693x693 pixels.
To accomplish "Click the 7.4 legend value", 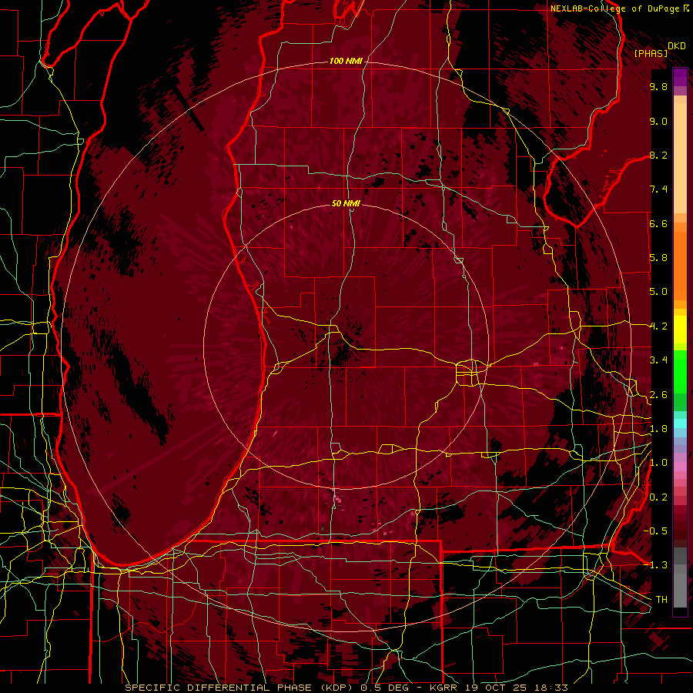I will point(658,189).
